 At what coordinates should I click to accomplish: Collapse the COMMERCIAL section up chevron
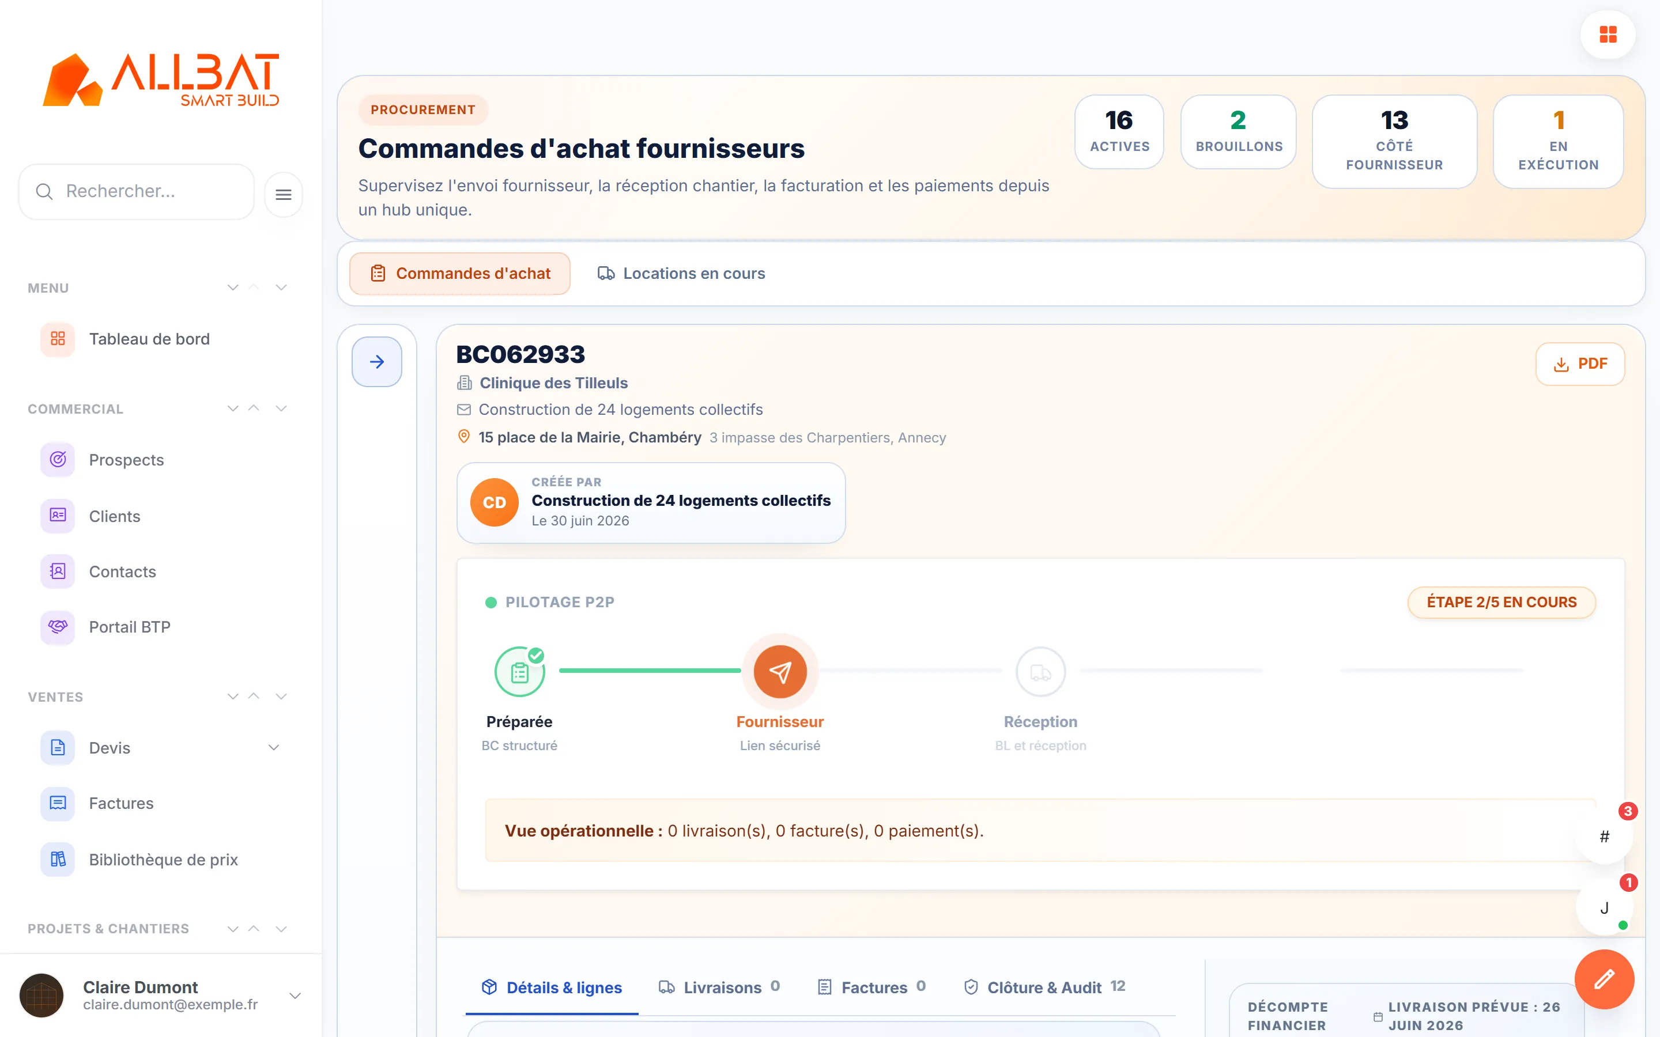pyautogui.click(x=254, y=408)
